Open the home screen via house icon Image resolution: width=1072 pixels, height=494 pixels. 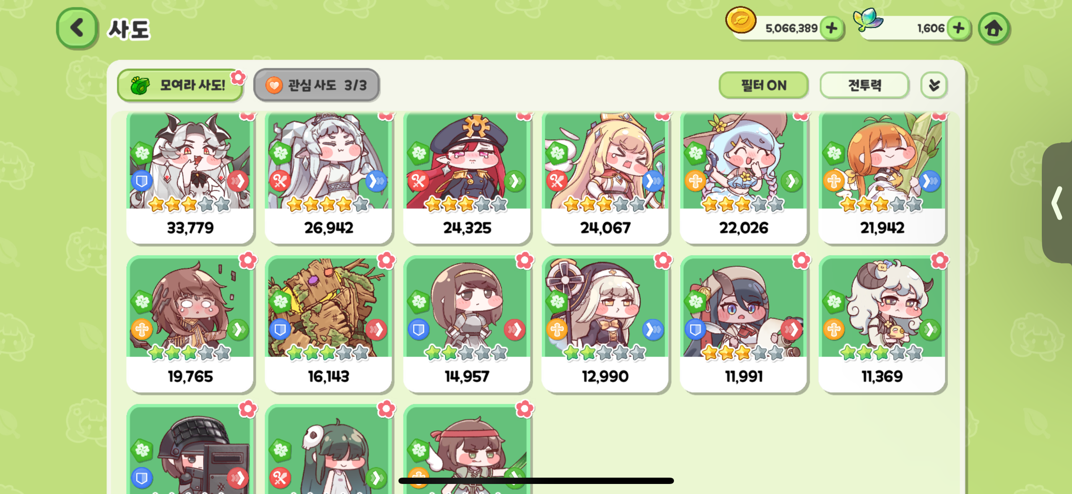[994, 28]
